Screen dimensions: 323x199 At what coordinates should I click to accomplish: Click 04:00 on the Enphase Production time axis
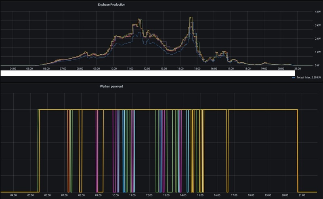coord(13,69)
